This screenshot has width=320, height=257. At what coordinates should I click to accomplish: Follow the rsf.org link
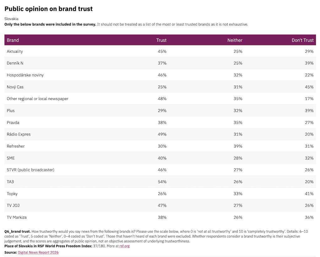[124, 246]
